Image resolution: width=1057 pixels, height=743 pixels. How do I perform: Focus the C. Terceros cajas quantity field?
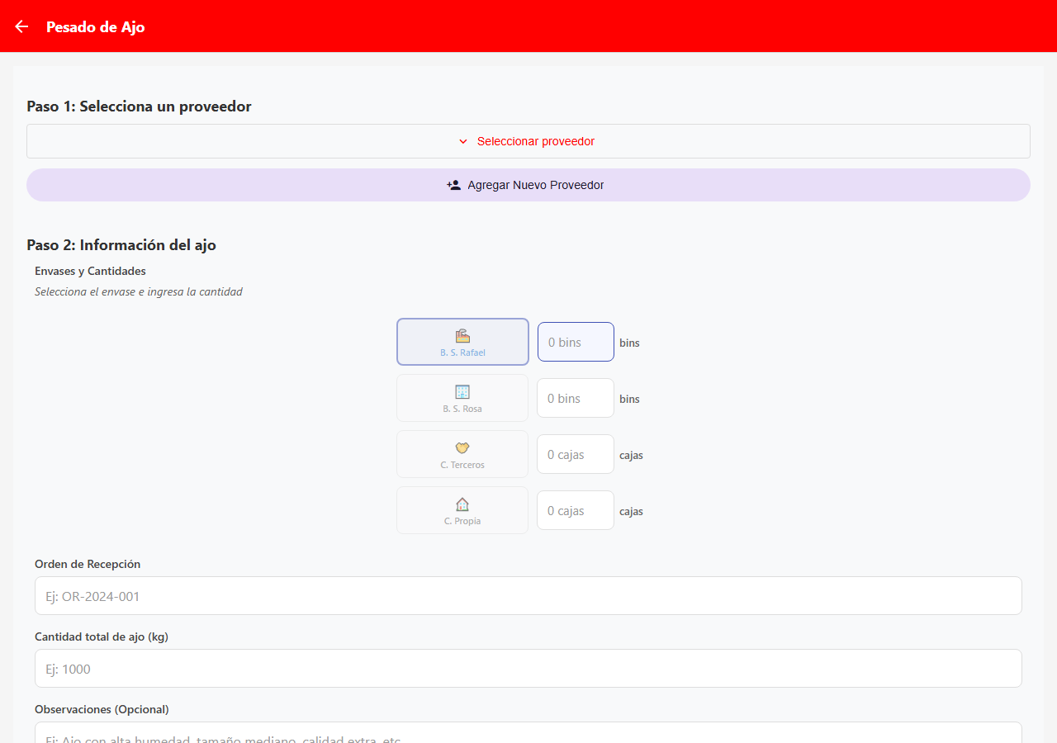point(576,454)
